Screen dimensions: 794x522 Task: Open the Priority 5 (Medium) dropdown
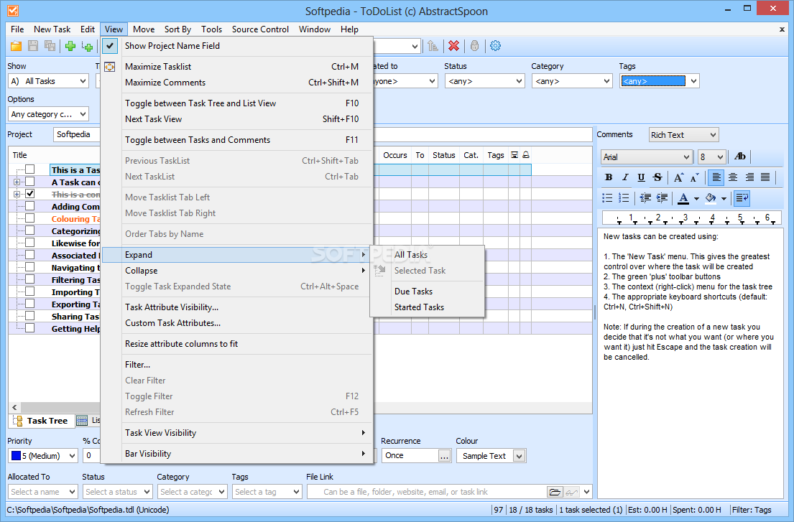(72, 456)
